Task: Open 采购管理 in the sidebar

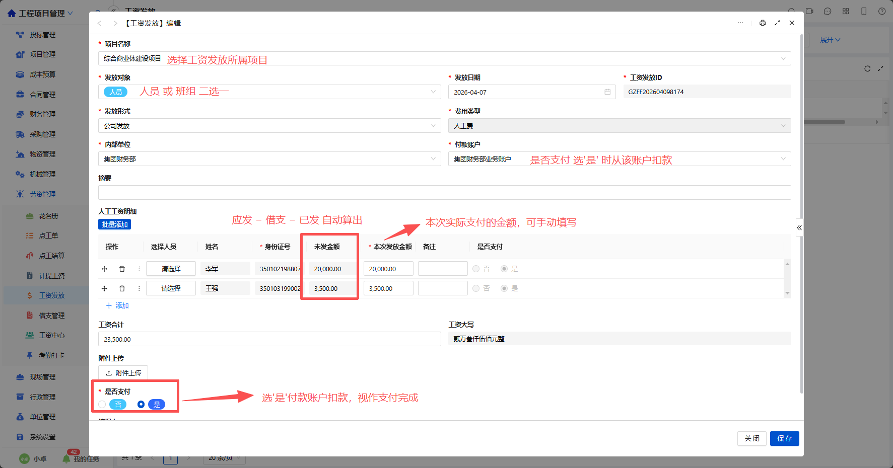Action: point(42,134)
